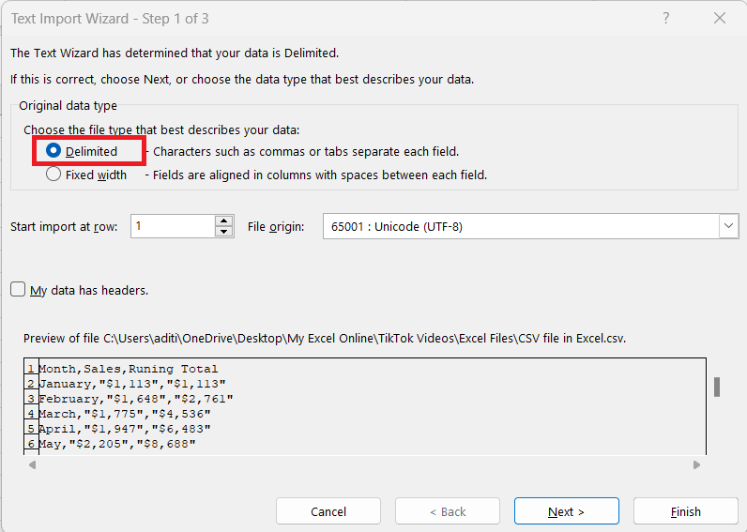This screenshot has height=532, width=747.
Task: Click the Finish button
Action: click(x=686, y=511)
